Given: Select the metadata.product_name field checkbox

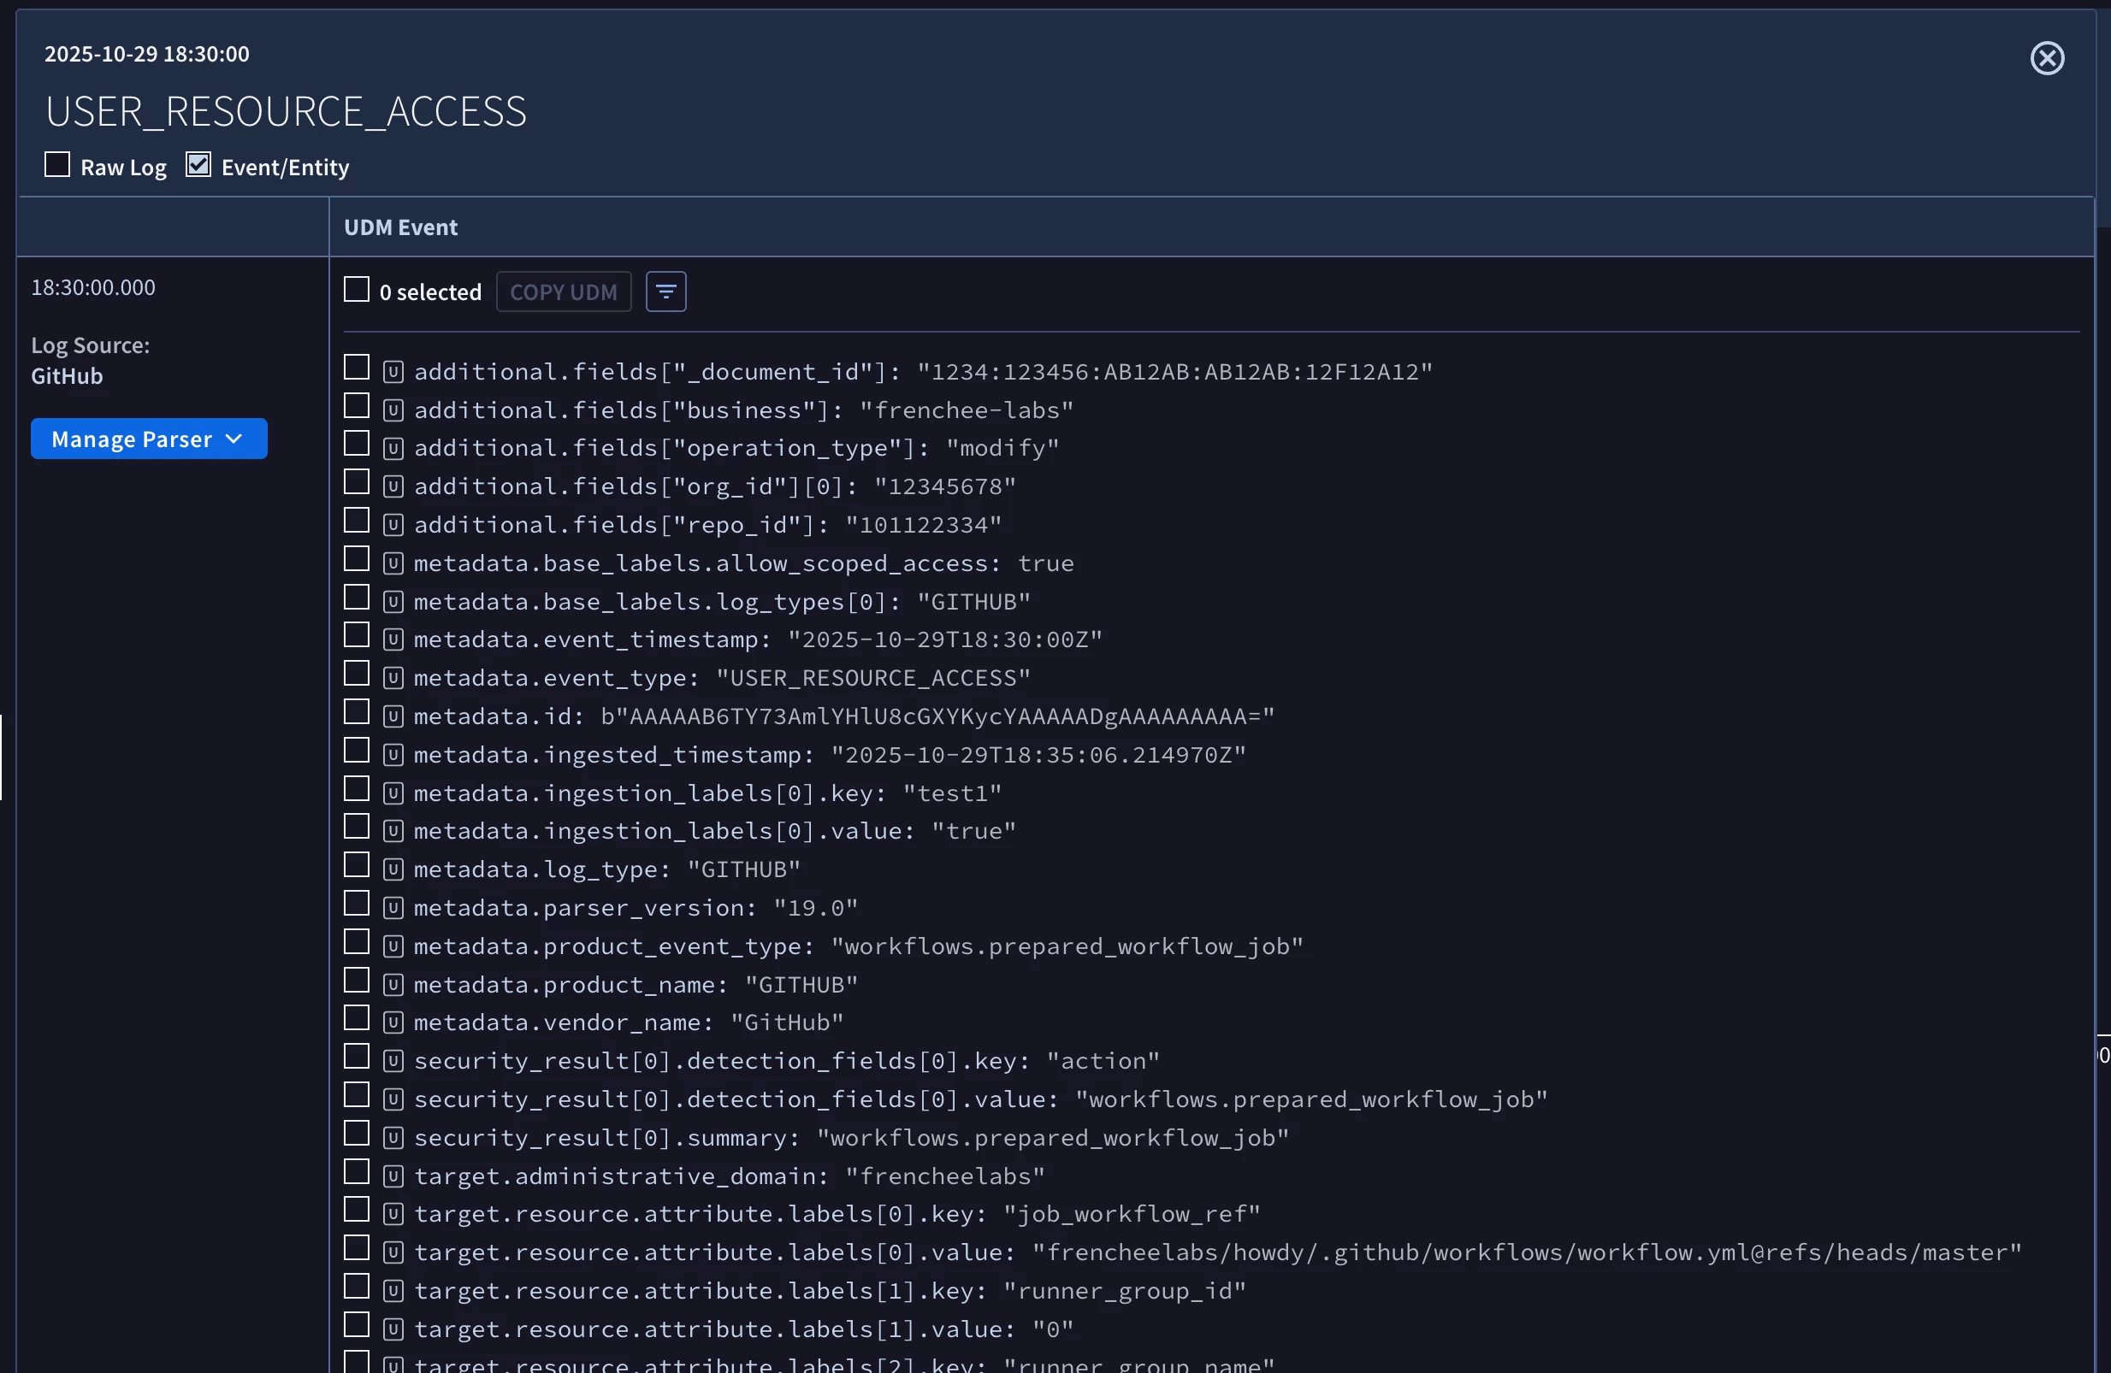Looking at the screenshot, I should coord(357,981).
